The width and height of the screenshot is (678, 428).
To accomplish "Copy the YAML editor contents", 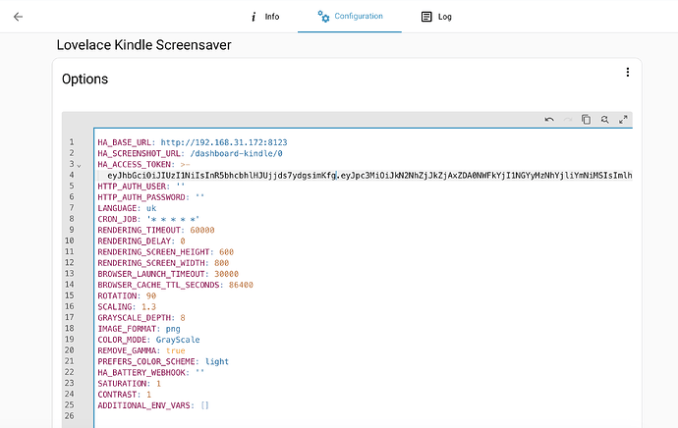I will tap(586, 120).
